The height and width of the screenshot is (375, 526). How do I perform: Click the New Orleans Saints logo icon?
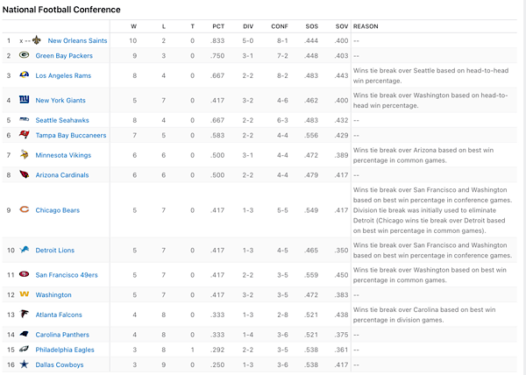(x=38, y=40)
